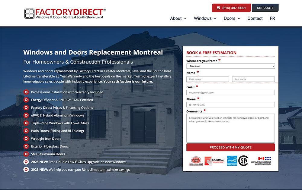Viewport: 302px width, 190px height.
Task: Click the Lifetime Transferable 25 Years Warranty badge
Action: (261, 161)
